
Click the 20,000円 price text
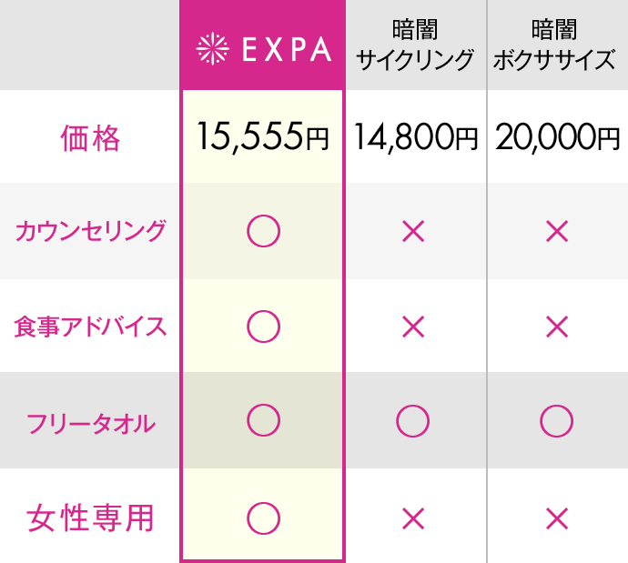click(557, 137)
